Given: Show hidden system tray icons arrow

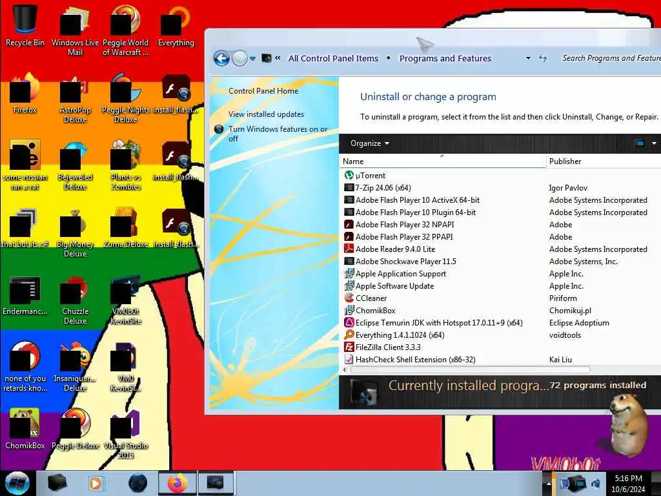Looking at the screenshot, I should [549, 483].
